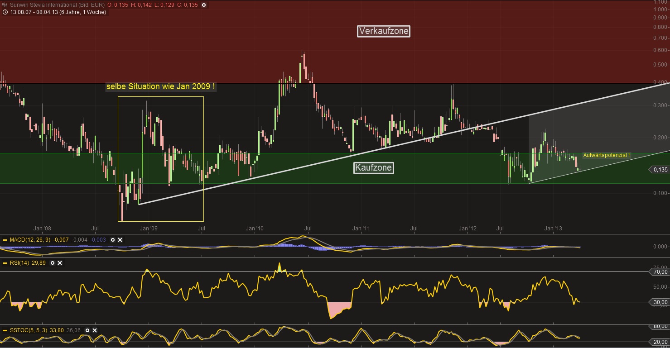This screenshot has height=348, width=670.
Task: Select the Sunwin Stevia International (Bid, EUR) title
Action: (x=57, y=5)
